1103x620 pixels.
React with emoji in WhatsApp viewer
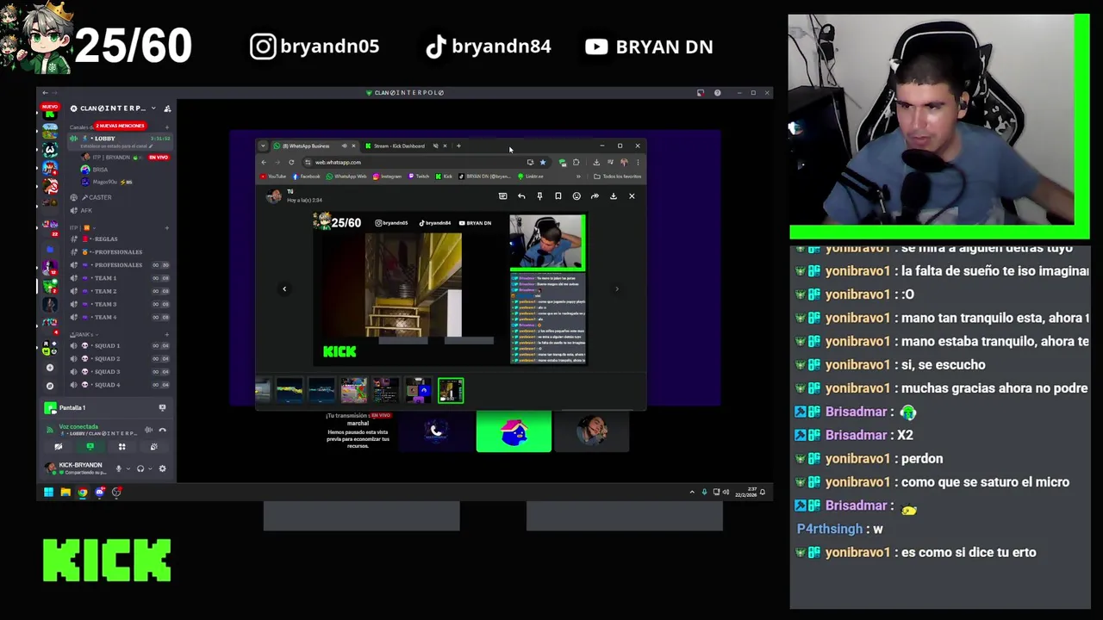click(576, 196)
